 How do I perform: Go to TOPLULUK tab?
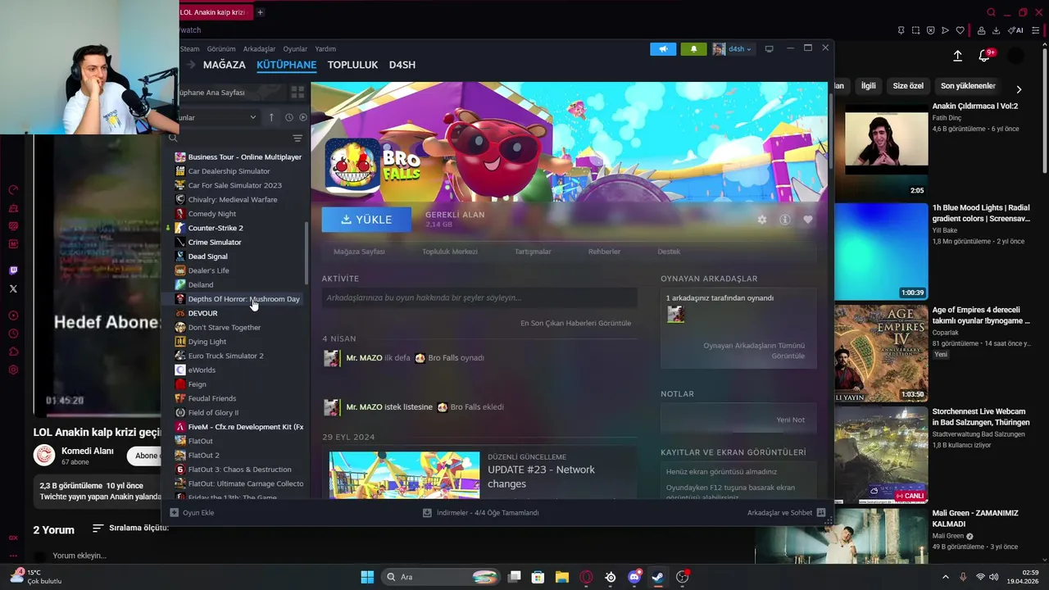pyautogui.click(x=352, y=65)
